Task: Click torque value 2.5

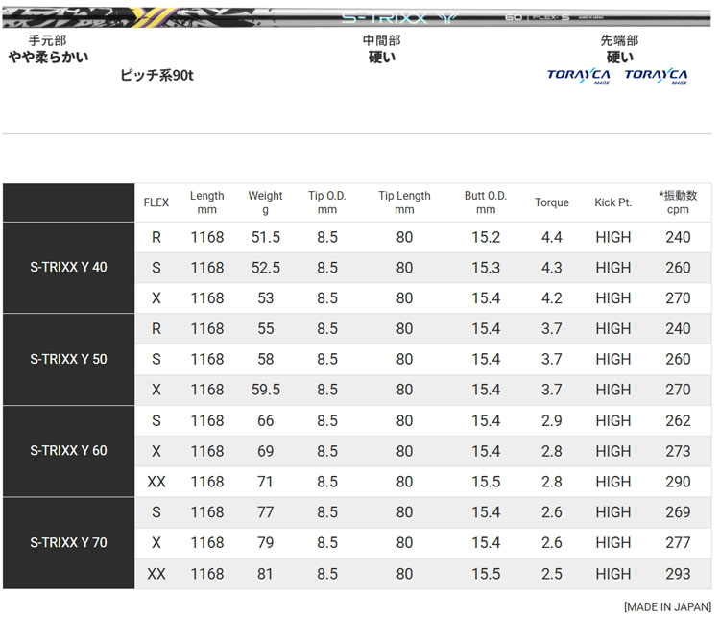Action: (x=551, y=574)
